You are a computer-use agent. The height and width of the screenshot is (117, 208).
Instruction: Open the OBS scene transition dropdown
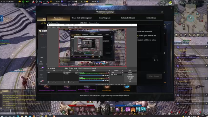[116, 73]
